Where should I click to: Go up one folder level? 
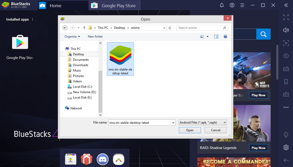pyautogui.click(x=84, y=28)
